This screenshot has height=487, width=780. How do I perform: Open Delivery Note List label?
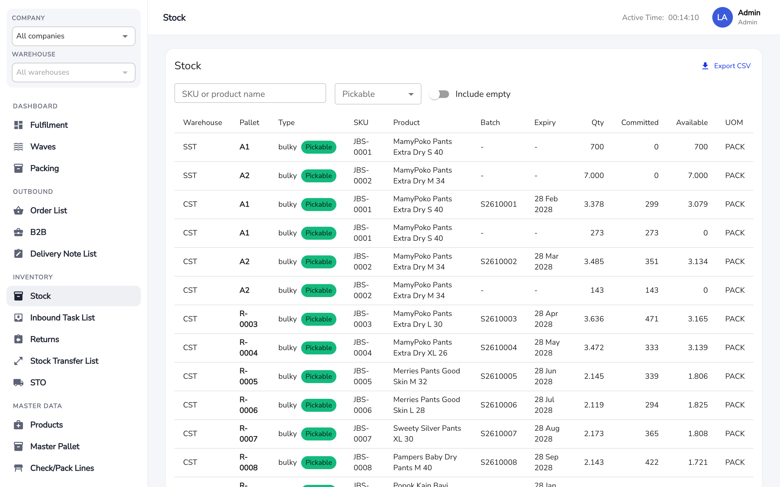(x=63, y=254)
